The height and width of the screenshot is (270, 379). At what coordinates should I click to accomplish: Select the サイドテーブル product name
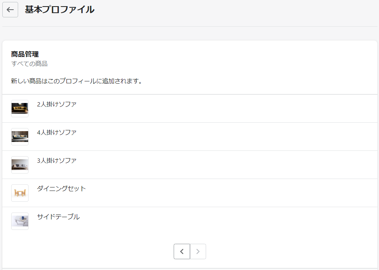pos(58,217)
